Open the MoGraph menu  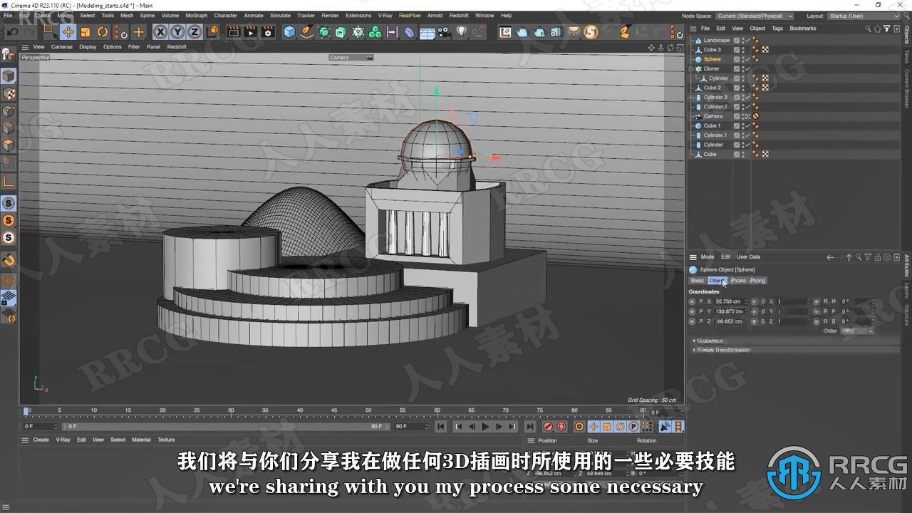196,15
